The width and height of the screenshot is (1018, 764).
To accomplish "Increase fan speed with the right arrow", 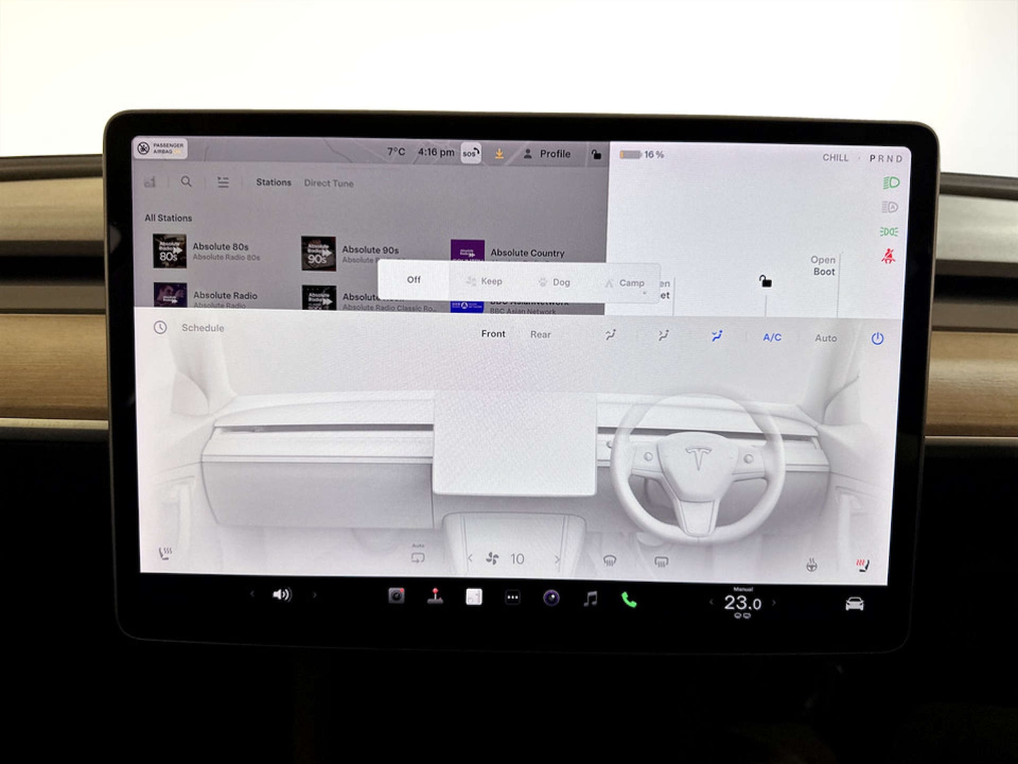I will (x=558, y=558).
